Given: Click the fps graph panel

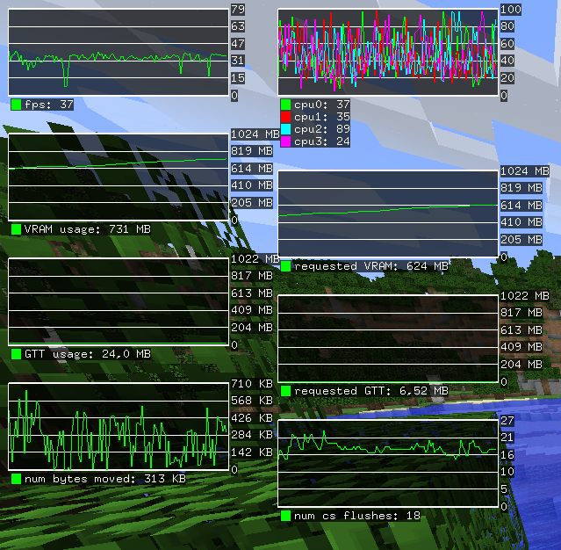Looking at the screenshot, I should [x=118, y=52].
